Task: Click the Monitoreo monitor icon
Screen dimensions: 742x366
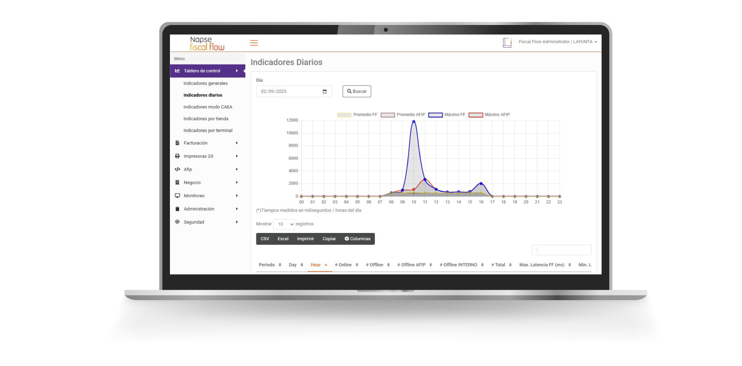Action: (177, 196)
